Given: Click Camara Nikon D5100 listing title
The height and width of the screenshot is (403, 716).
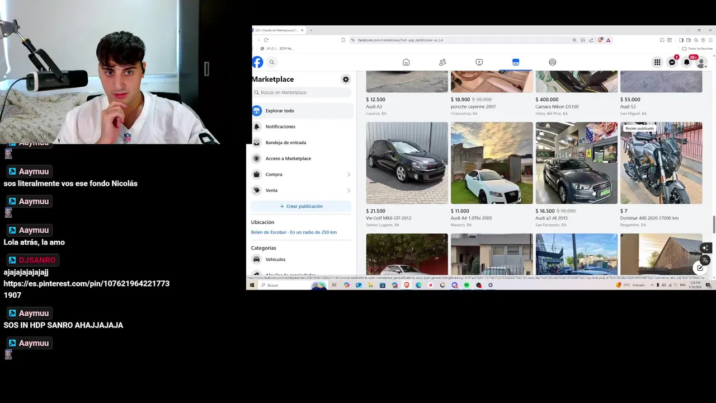Looking at the screenshot, I should (x=557, y=106).
